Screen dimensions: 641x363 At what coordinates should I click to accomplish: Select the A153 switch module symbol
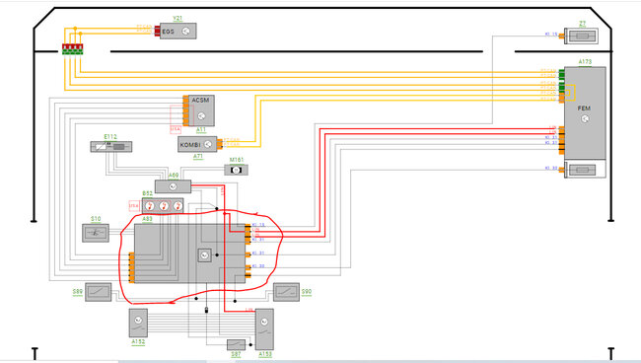(264, 329)
